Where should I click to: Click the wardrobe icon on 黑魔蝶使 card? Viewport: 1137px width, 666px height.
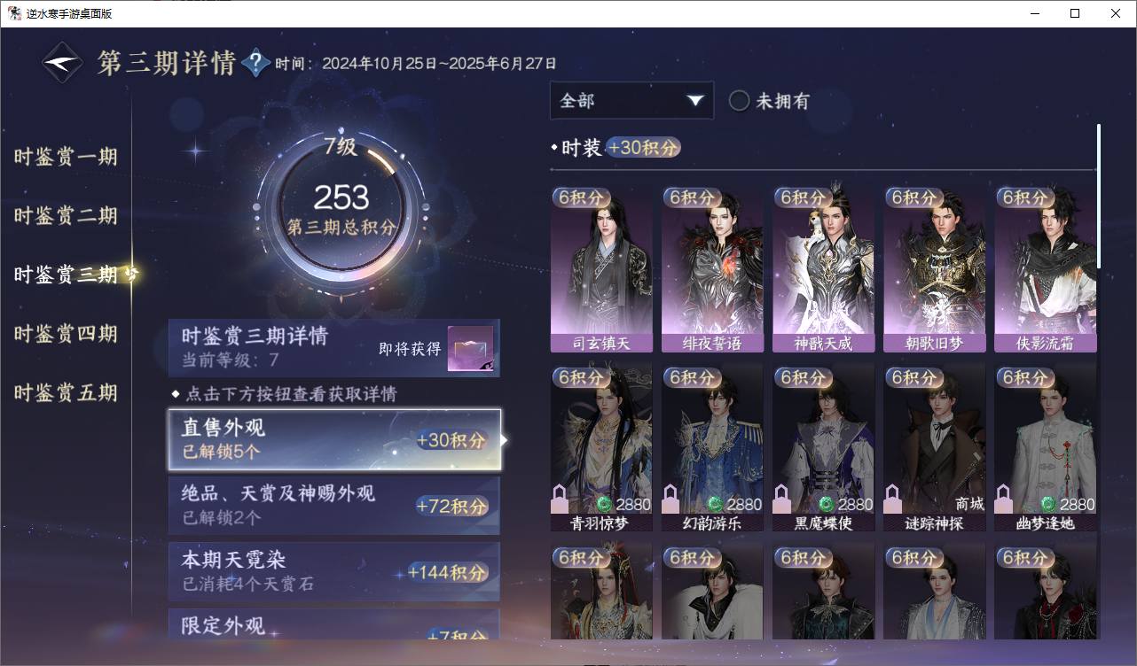(x=781, y=499)
